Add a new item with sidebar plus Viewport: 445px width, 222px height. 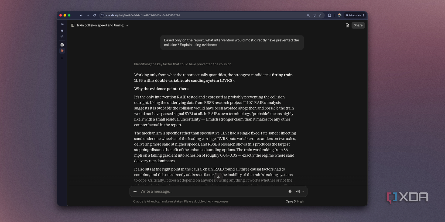(62, 58)
